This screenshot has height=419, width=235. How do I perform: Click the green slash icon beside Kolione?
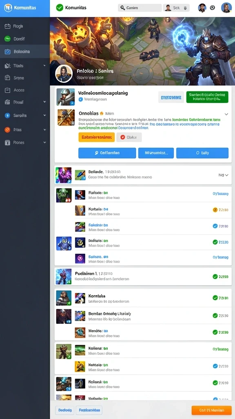pyautogui.click(x=80, y=350)
